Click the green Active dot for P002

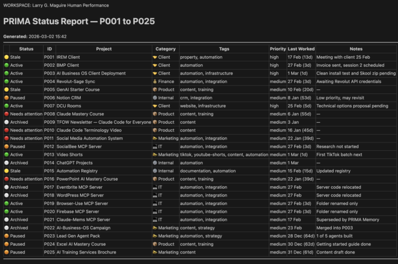click(7, 65)
